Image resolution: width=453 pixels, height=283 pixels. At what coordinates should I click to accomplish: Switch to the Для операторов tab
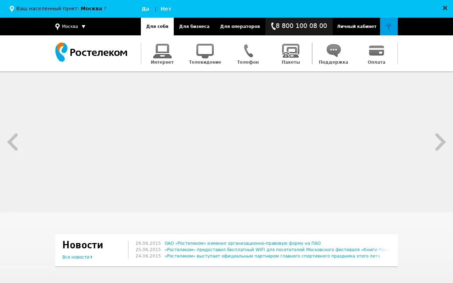pos(240,27)
